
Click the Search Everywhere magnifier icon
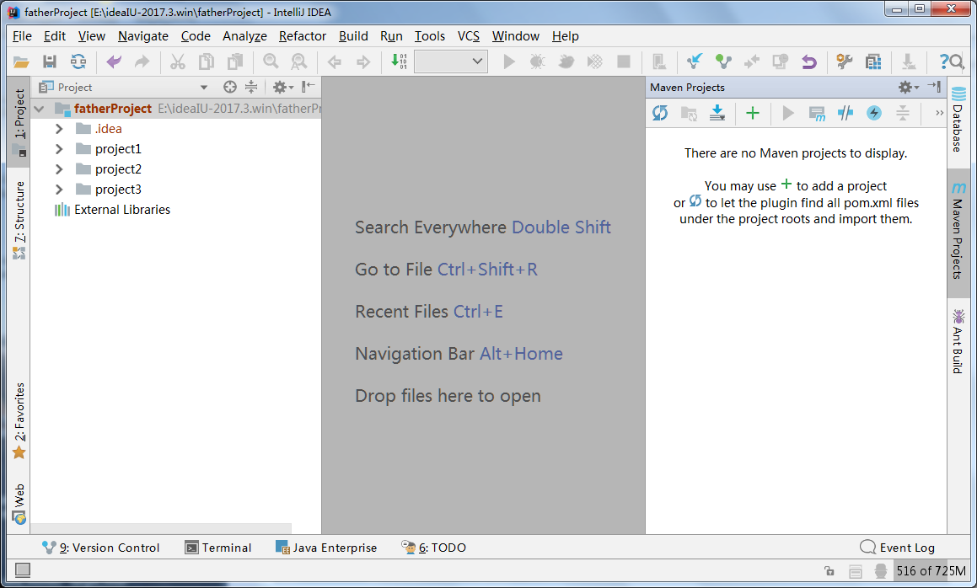[958, 61]
